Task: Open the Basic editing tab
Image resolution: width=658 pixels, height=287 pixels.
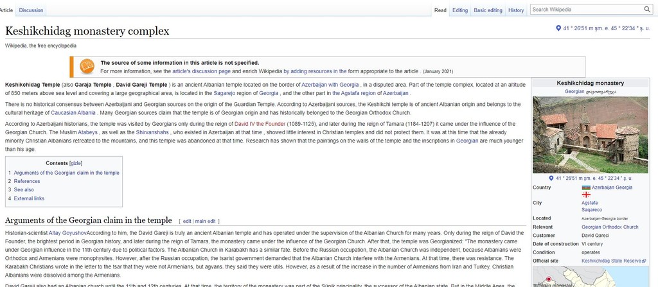Action: click(488, 10)
